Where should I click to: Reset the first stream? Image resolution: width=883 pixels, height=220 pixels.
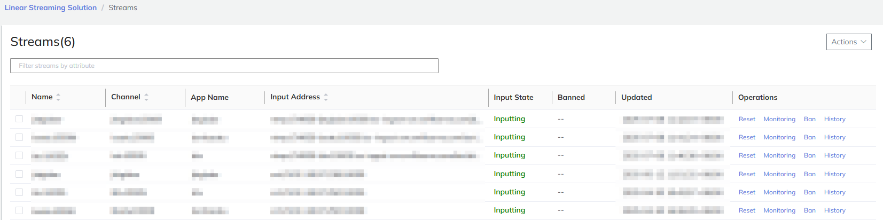747,119
